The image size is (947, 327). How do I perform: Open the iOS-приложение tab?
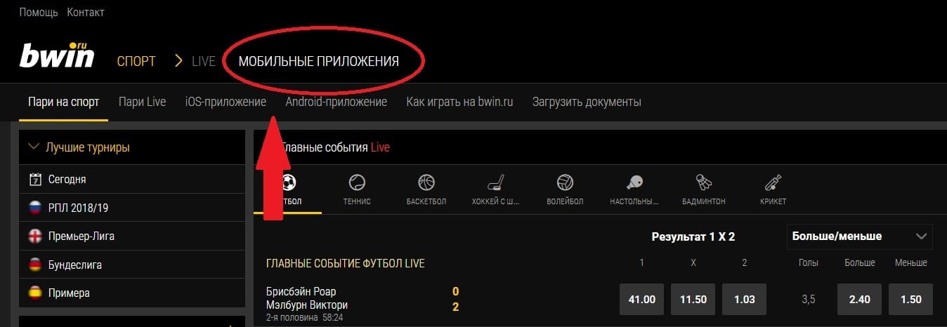(x=226, y=102)
